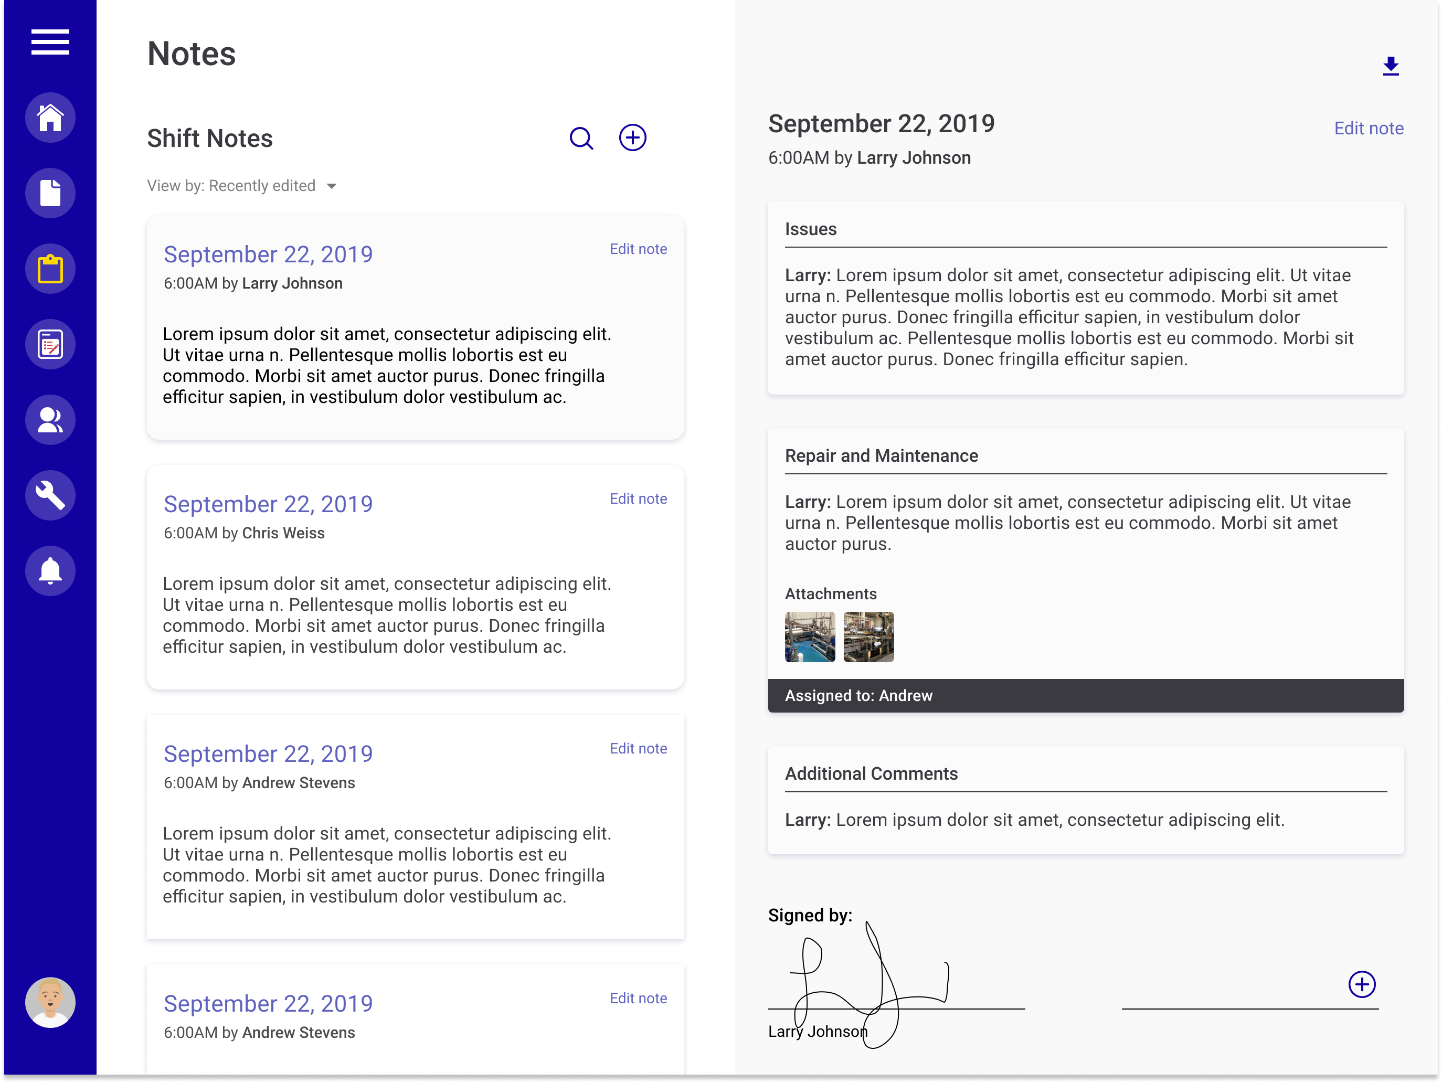
Task: Click the Repair and Maintenance heading
Action: (x=882, y=456)
